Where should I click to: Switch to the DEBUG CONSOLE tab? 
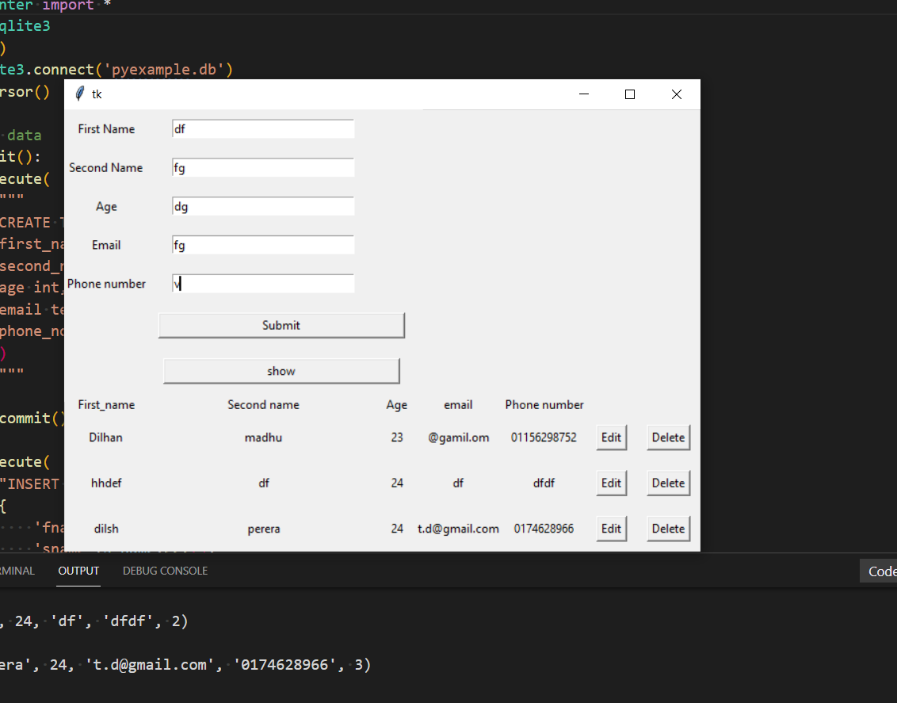click(x=166, y=571)
